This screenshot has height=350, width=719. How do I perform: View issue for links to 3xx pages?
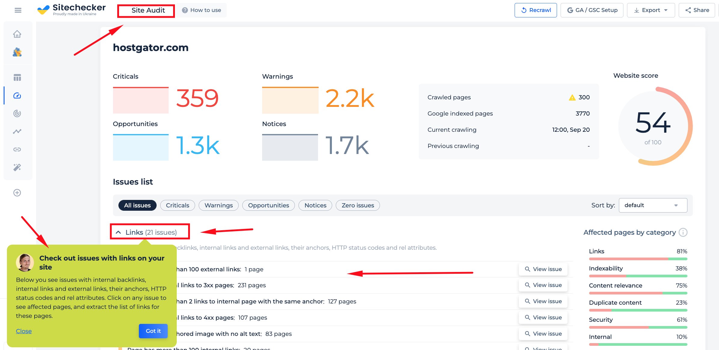click(543, 285)
